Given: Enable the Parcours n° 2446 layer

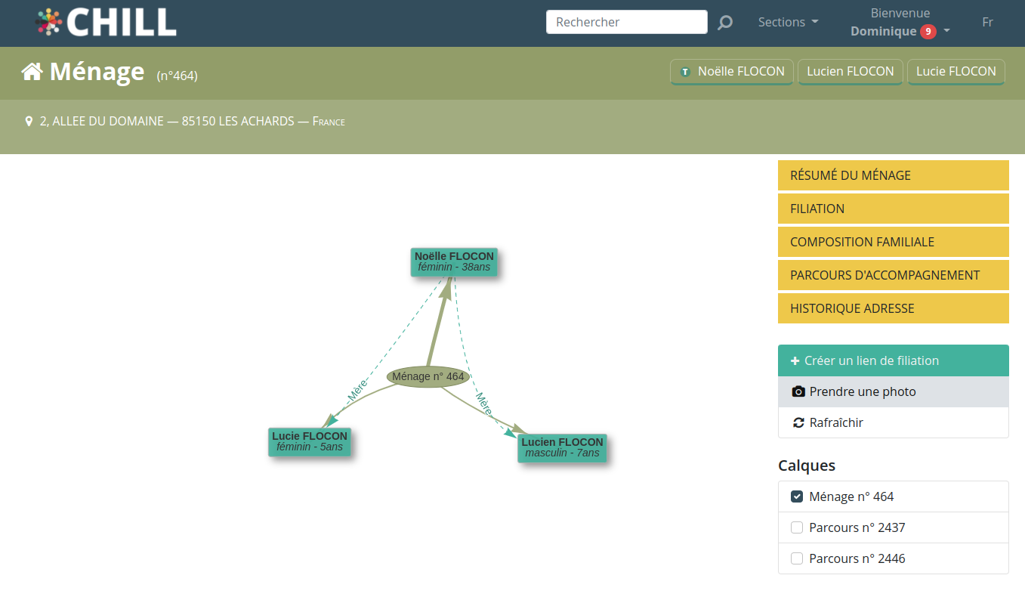Looking at the screenshot, I should tap(797, 558).
